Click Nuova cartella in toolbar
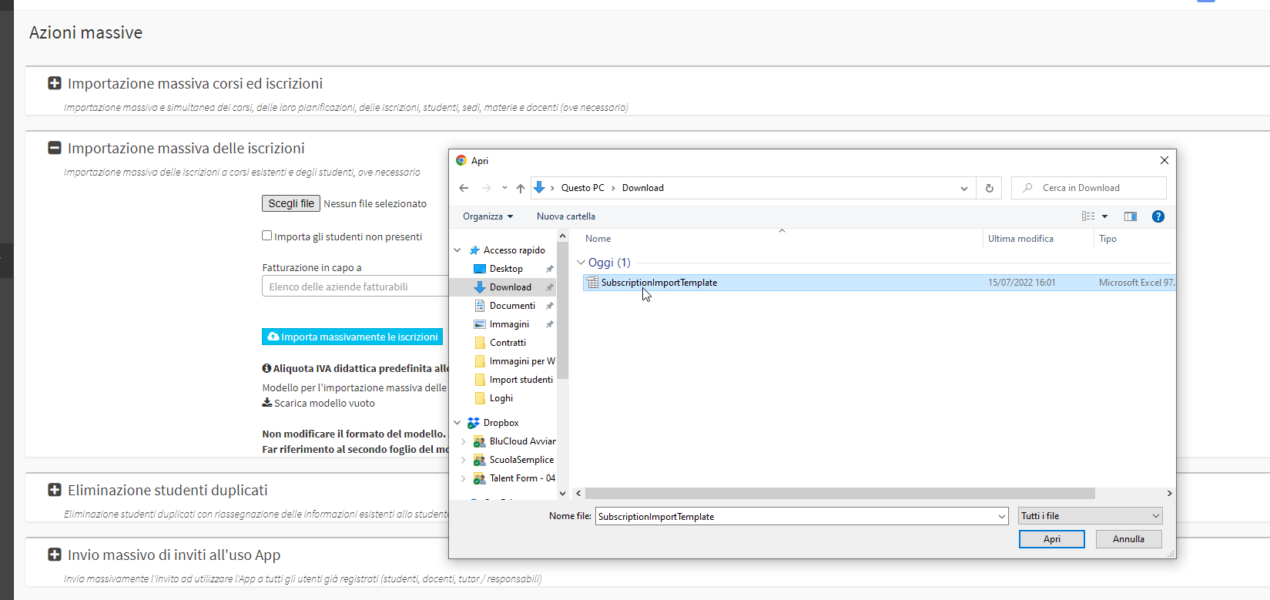Viewport: 1270px width, 600px height. 566,216
